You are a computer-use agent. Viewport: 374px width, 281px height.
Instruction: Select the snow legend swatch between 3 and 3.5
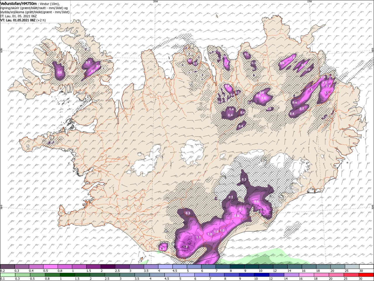pyautogui.click(x=136, y=266)
